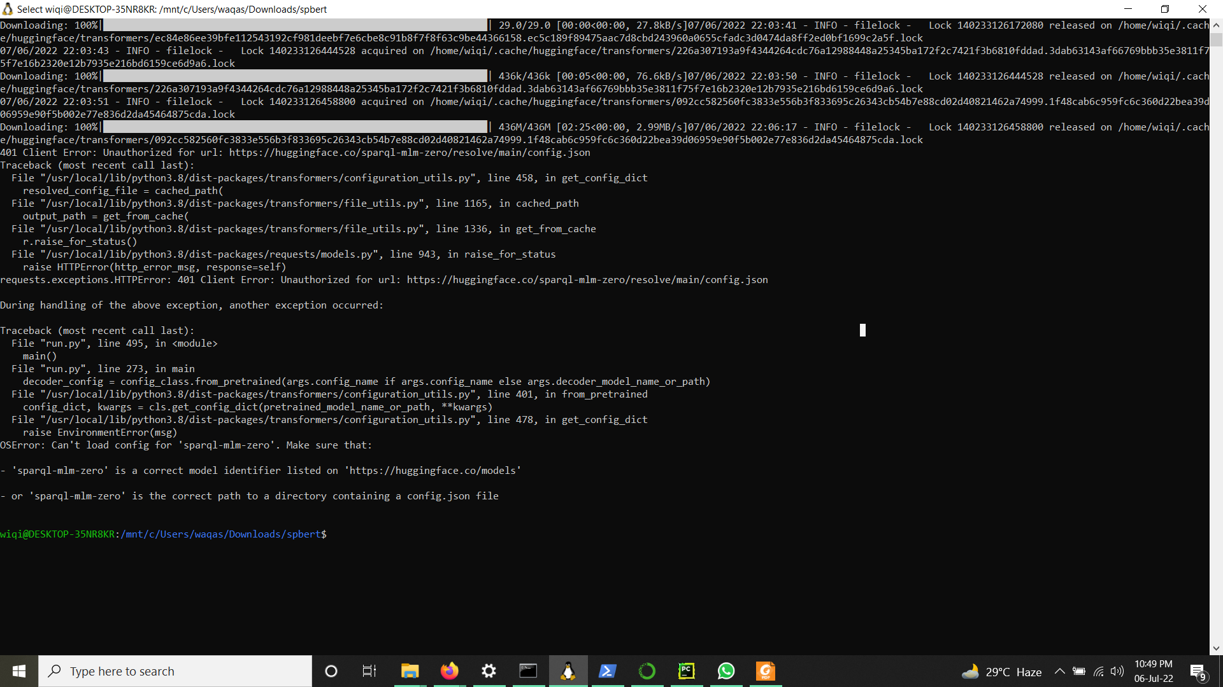Image resolution: width=1223 pixels, height=687 pixels.
Task: Open Task View from the taskbar
Action: click(x=369, y=671)
